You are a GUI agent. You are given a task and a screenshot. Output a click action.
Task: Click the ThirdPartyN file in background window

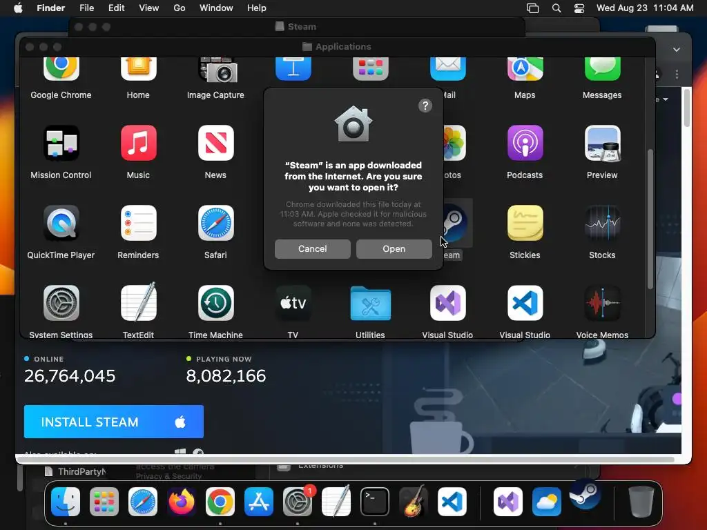75,471
